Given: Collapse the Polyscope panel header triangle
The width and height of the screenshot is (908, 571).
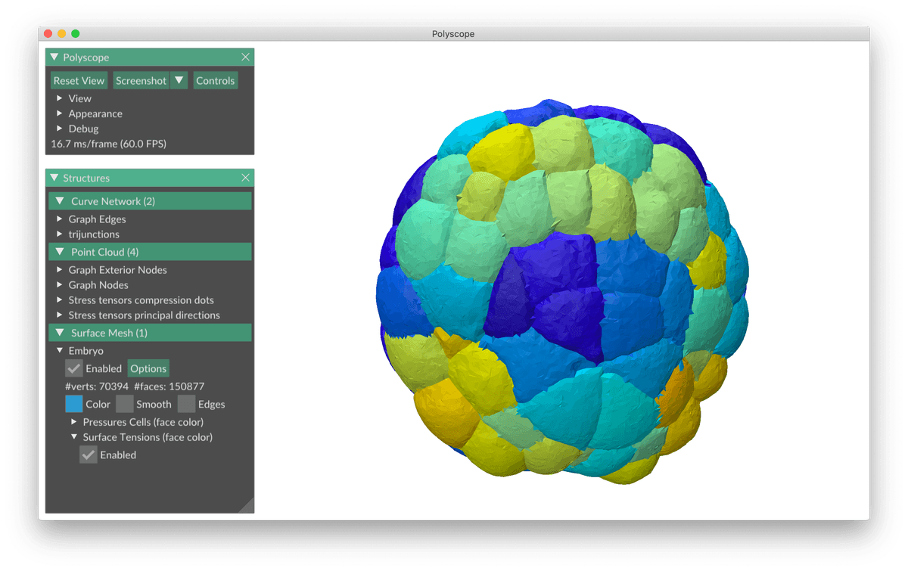Looking at the screenshot, I should pyautogui.click(x=54, y=57).
